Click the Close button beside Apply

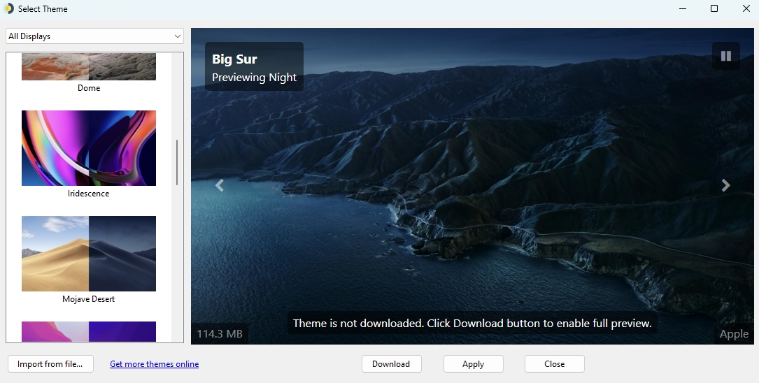coord(554,364)
